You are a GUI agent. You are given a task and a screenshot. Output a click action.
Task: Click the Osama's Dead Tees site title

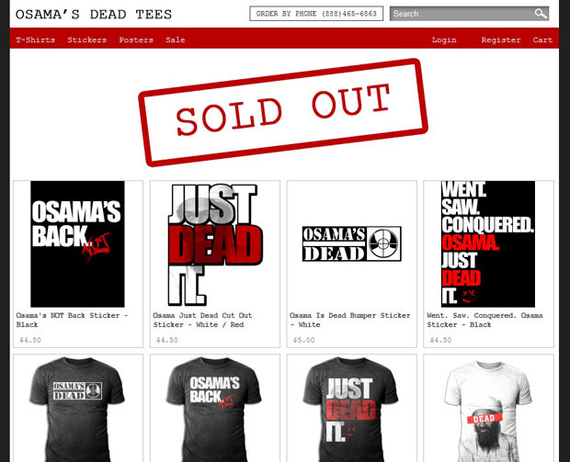pos(94,15)
